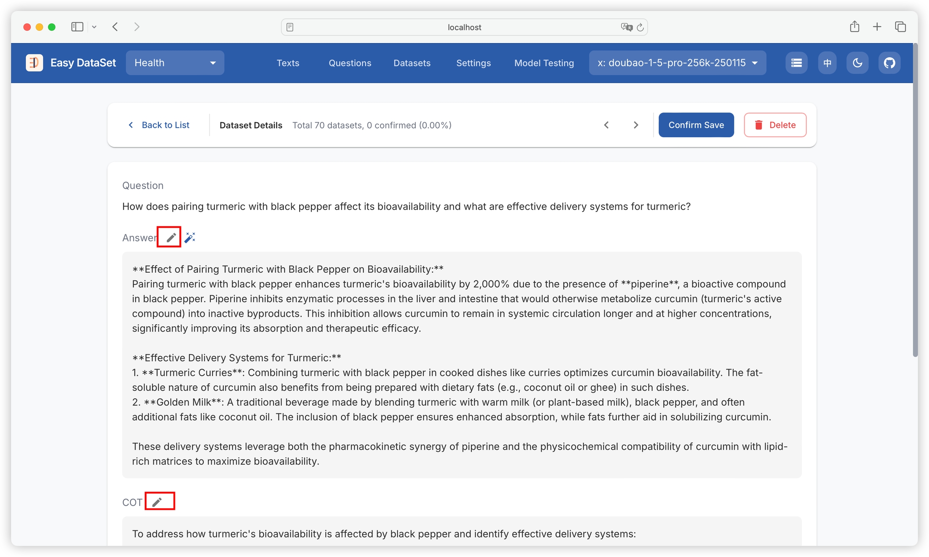Viewport: 929px width, 557px height.
Task: Open the doubao model selector dropdown
Action: point(677,63)
